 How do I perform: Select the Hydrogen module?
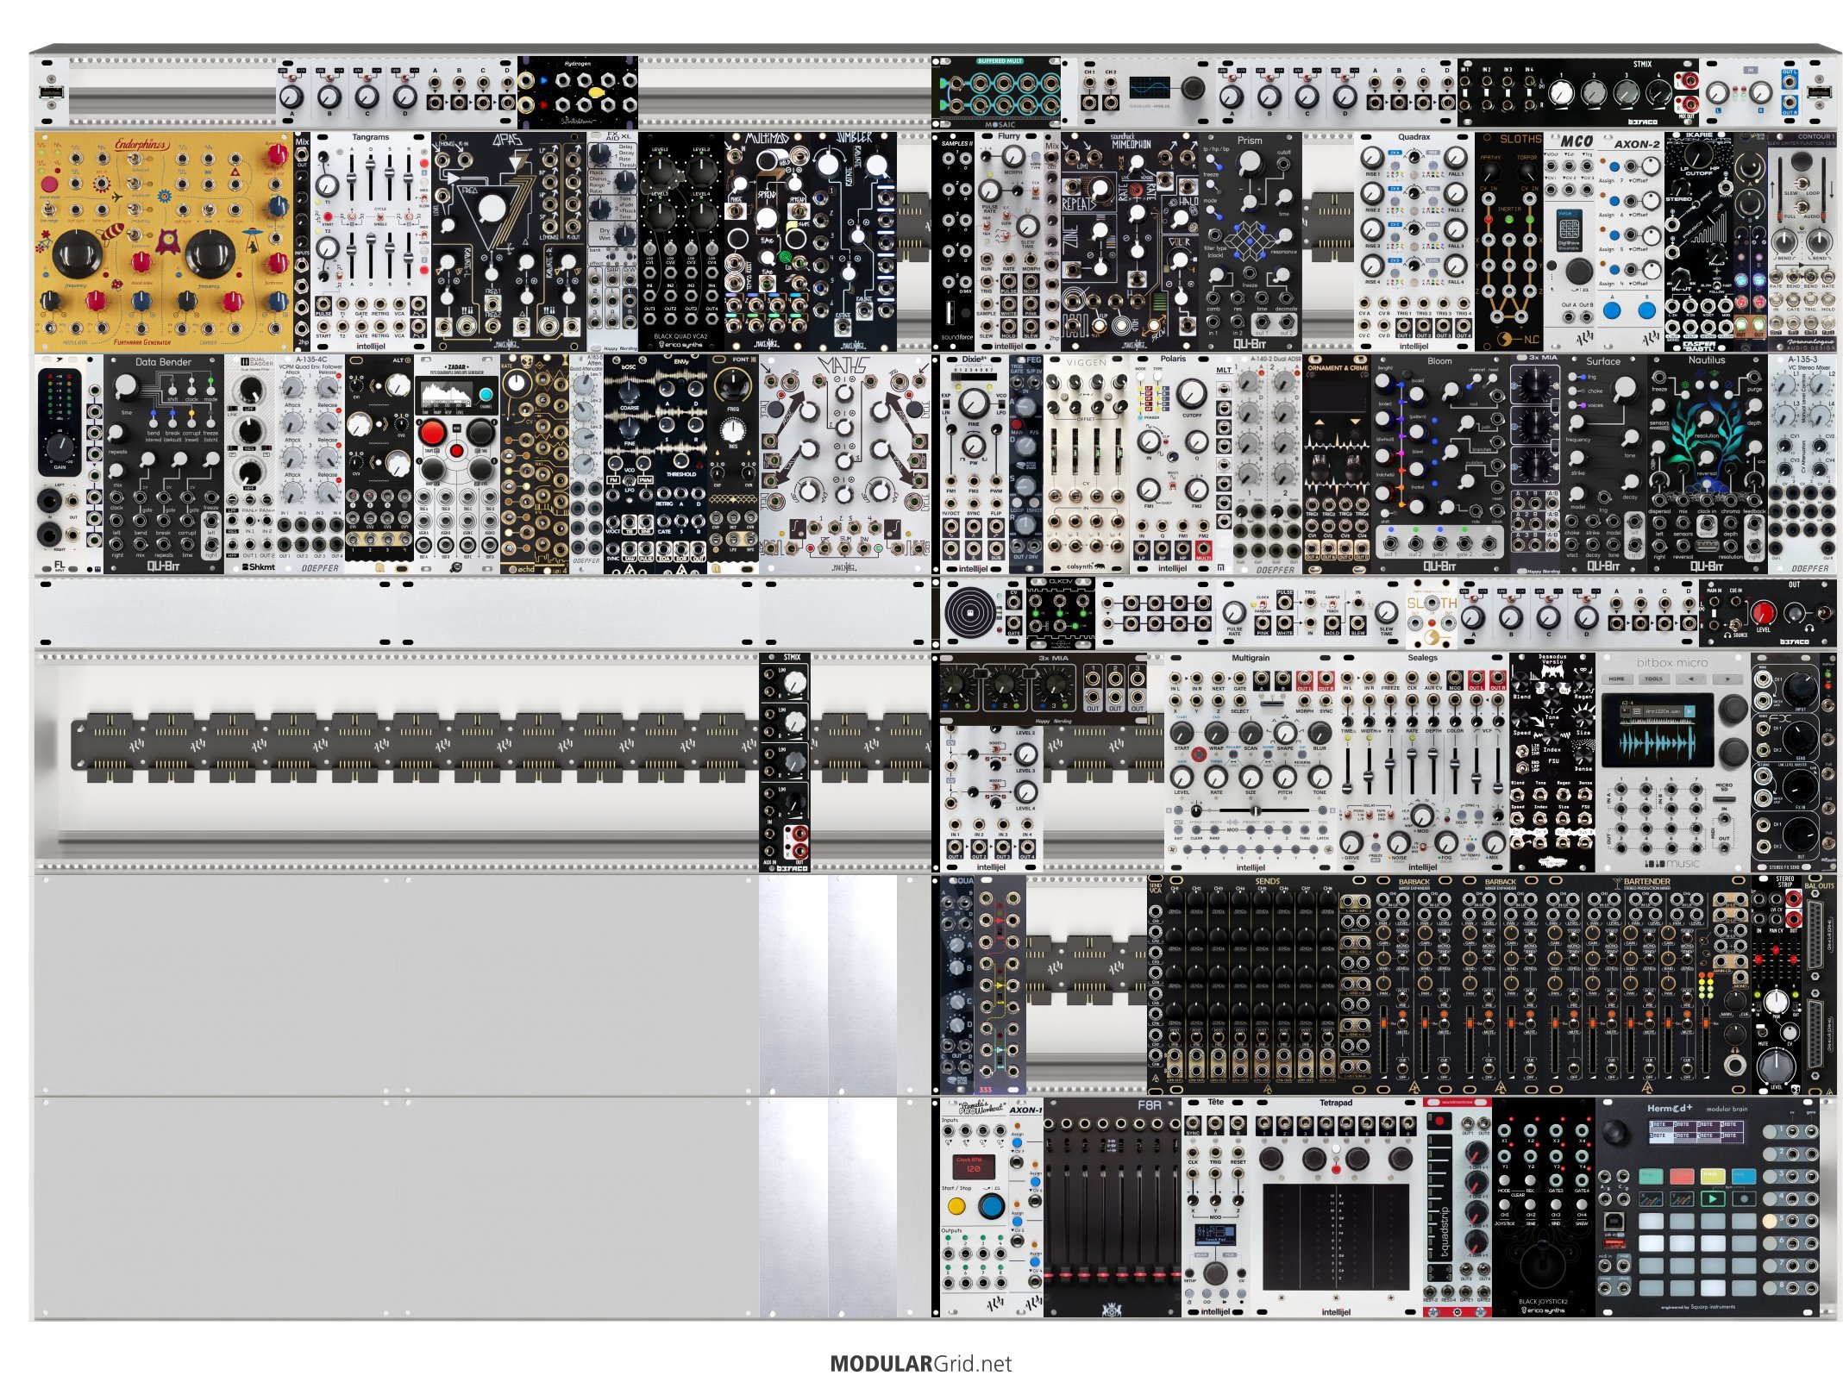tap(578, 92)
